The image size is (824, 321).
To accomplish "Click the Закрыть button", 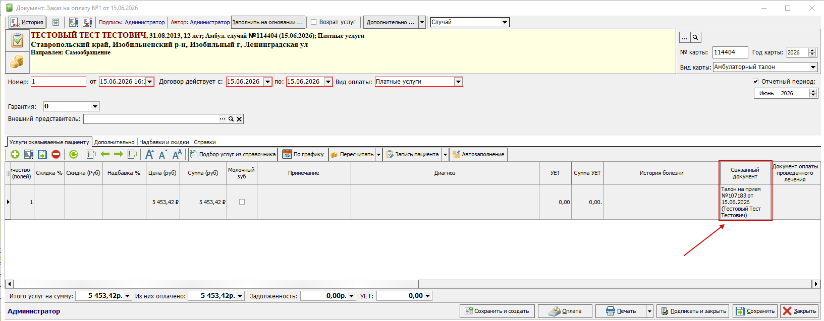I will pyautogui.click(x=799, y=311).
